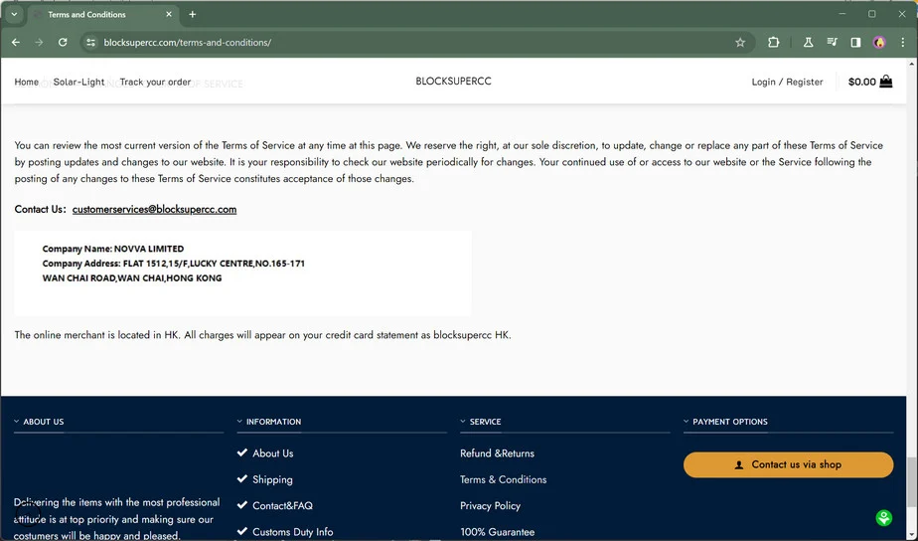Click the green floating chat icon

click(x=883, y=518)
